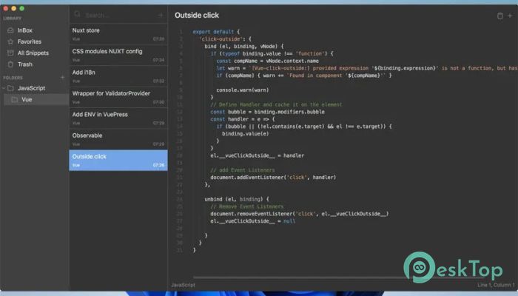The image size is (518, 296).
Task: Click the search magnifier icon
Action: point(77,14)
